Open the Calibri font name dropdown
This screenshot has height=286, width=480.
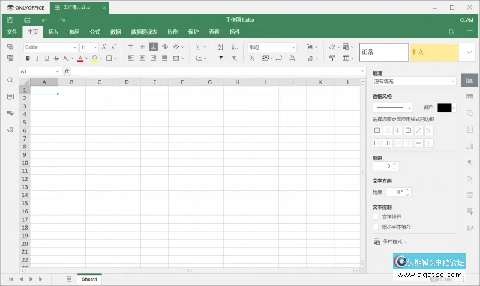pos(74,47)
